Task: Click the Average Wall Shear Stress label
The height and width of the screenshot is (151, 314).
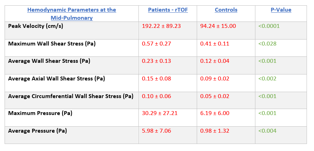Action: click(49, 61)
